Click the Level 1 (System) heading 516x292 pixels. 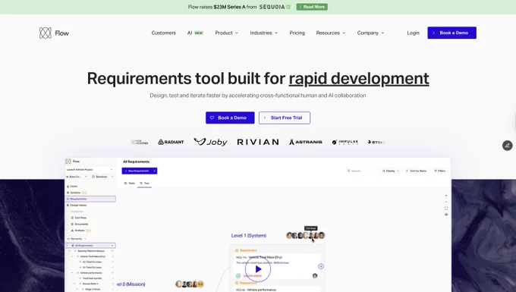249,235
